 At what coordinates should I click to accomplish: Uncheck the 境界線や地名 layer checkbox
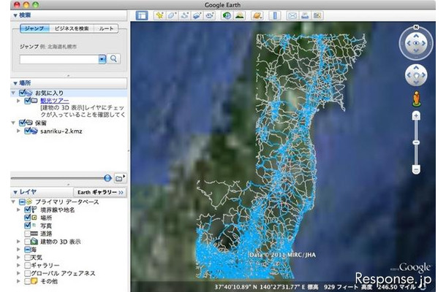[x=27, y=210]
